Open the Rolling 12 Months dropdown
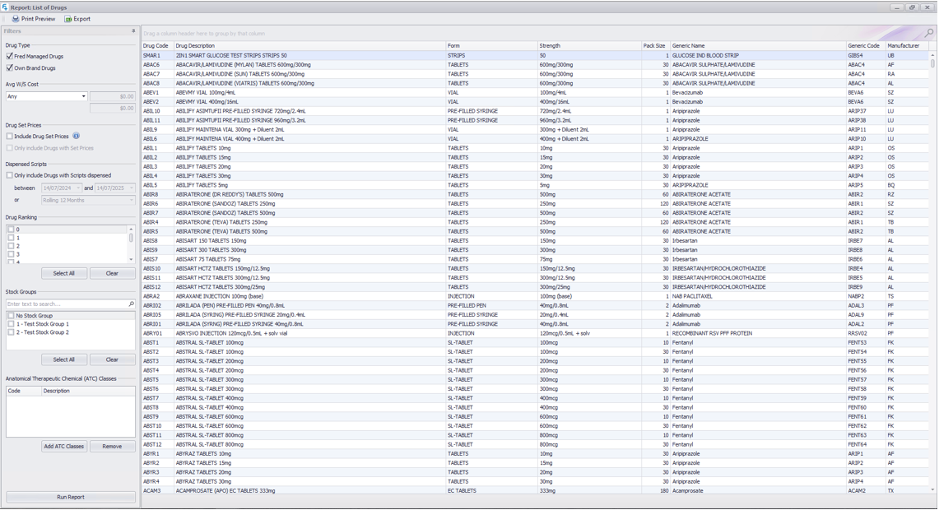This screenshot has height=510, width=939. pyautogui.click(x=131, y=200)
